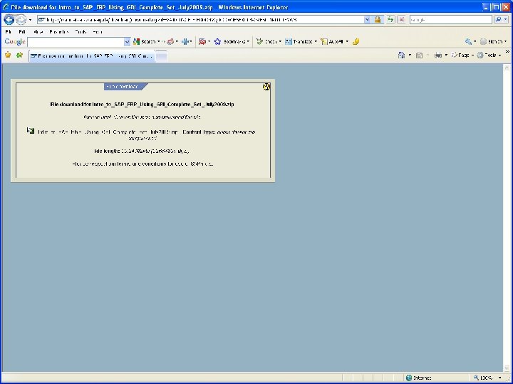Image resolution: width=513 pixels, height=384 pixels.
Task: Expand the Google toolbar search history dropdown
Action: click(x=128, y=42)
